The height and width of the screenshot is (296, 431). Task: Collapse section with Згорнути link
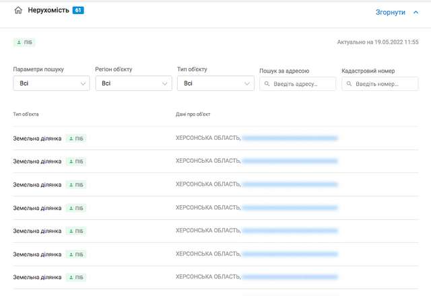point(391,12)
